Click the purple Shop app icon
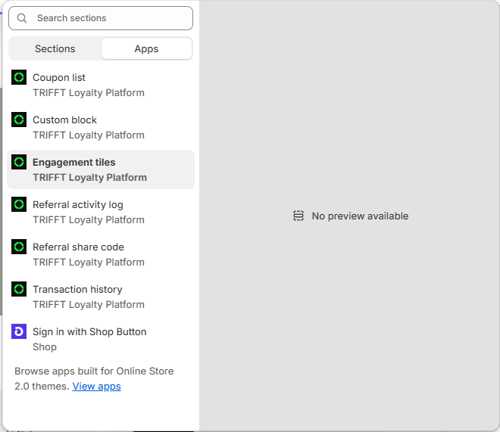The image size is (500, 432). coord(19,331)
